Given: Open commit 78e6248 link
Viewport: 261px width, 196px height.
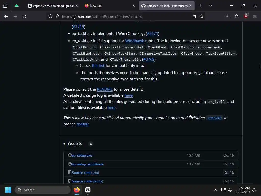Looking at the screenshot, I should tap(214, 118).
